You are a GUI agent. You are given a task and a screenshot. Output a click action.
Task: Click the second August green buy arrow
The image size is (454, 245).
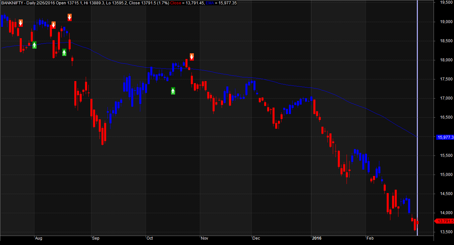coord(64,52)
